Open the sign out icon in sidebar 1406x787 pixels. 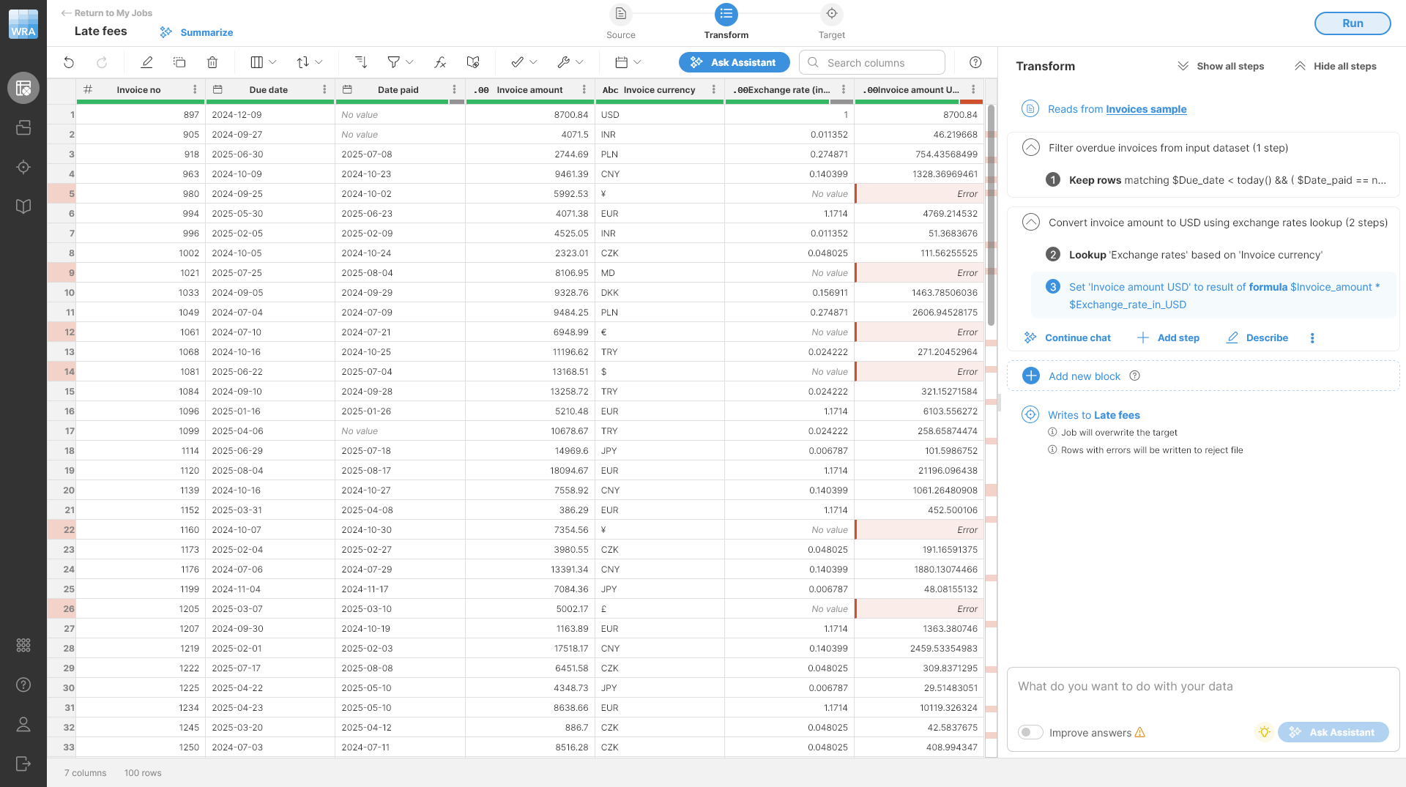pyautogui.click(x=23, y=764)
